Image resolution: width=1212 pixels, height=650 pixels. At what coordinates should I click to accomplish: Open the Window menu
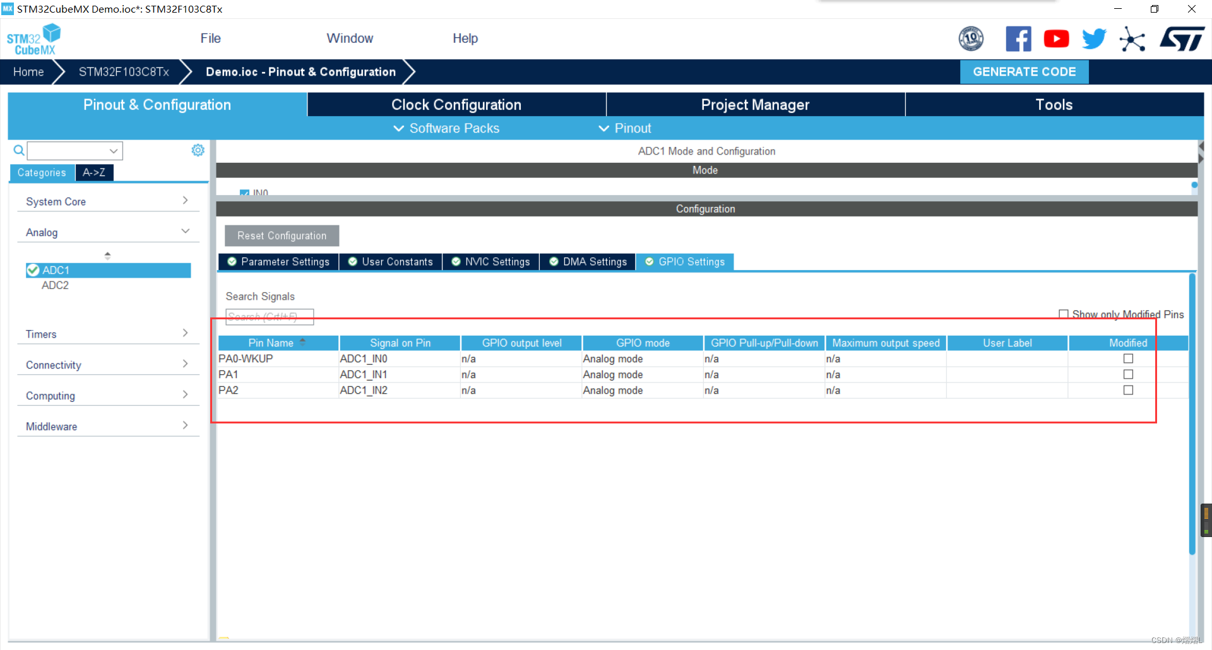[350, 38]
